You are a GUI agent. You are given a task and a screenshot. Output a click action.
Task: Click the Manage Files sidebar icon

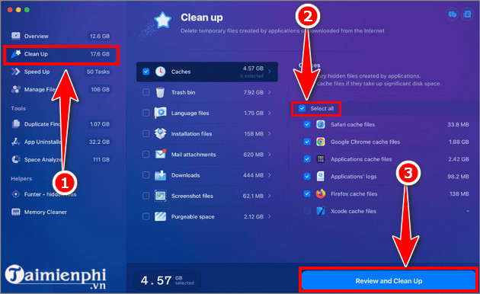click(15, 89)
